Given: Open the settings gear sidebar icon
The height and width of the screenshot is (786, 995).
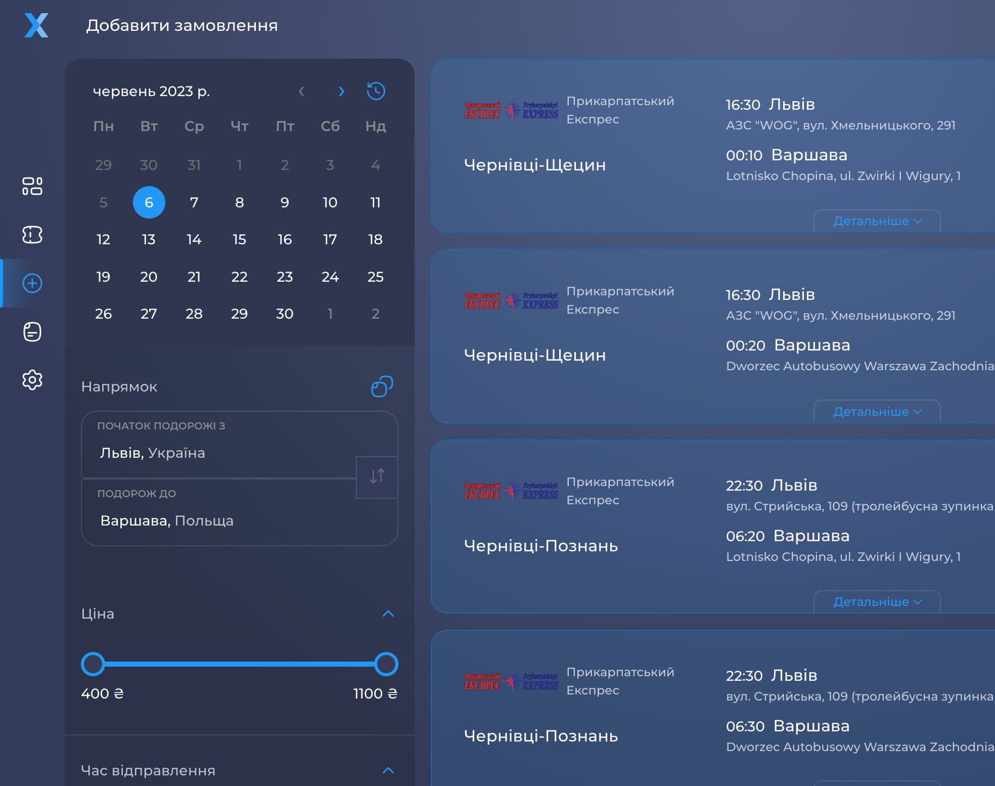Looking at the screenshot, I should pyautogui.click(x=32, y=380).
